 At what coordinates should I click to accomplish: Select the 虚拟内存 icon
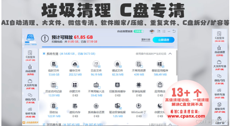tap(75, 106)
